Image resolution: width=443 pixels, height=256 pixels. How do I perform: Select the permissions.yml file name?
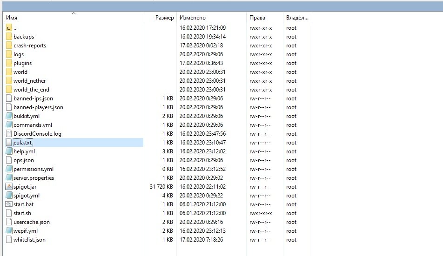click(x=34, y=169)
